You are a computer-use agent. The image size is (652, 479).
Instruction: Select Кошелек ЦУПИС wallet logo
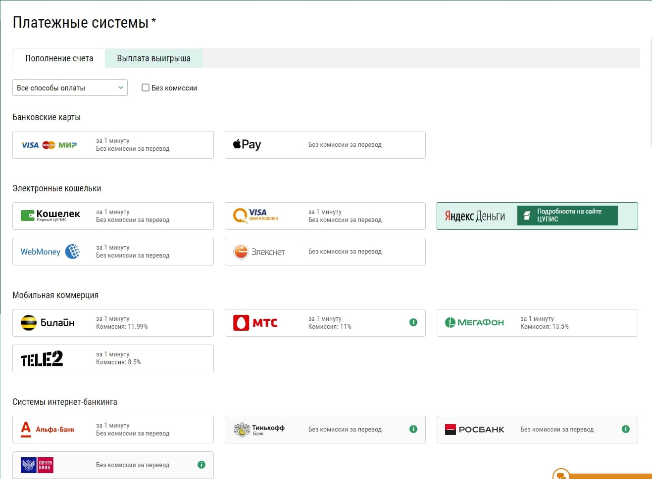(50, 215)
